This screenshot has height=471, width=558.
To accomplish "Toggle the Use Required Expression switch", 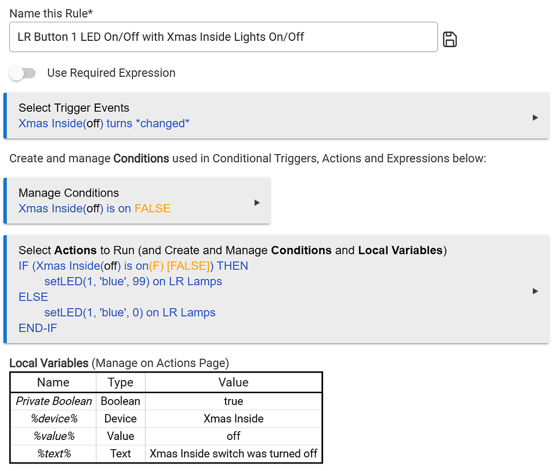I will click(x=23, y=73).
